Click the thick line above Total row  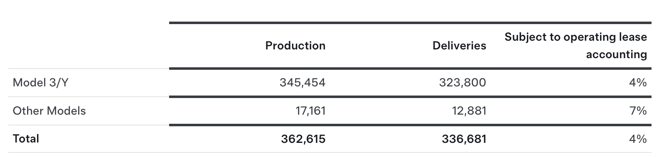[410, 125]
